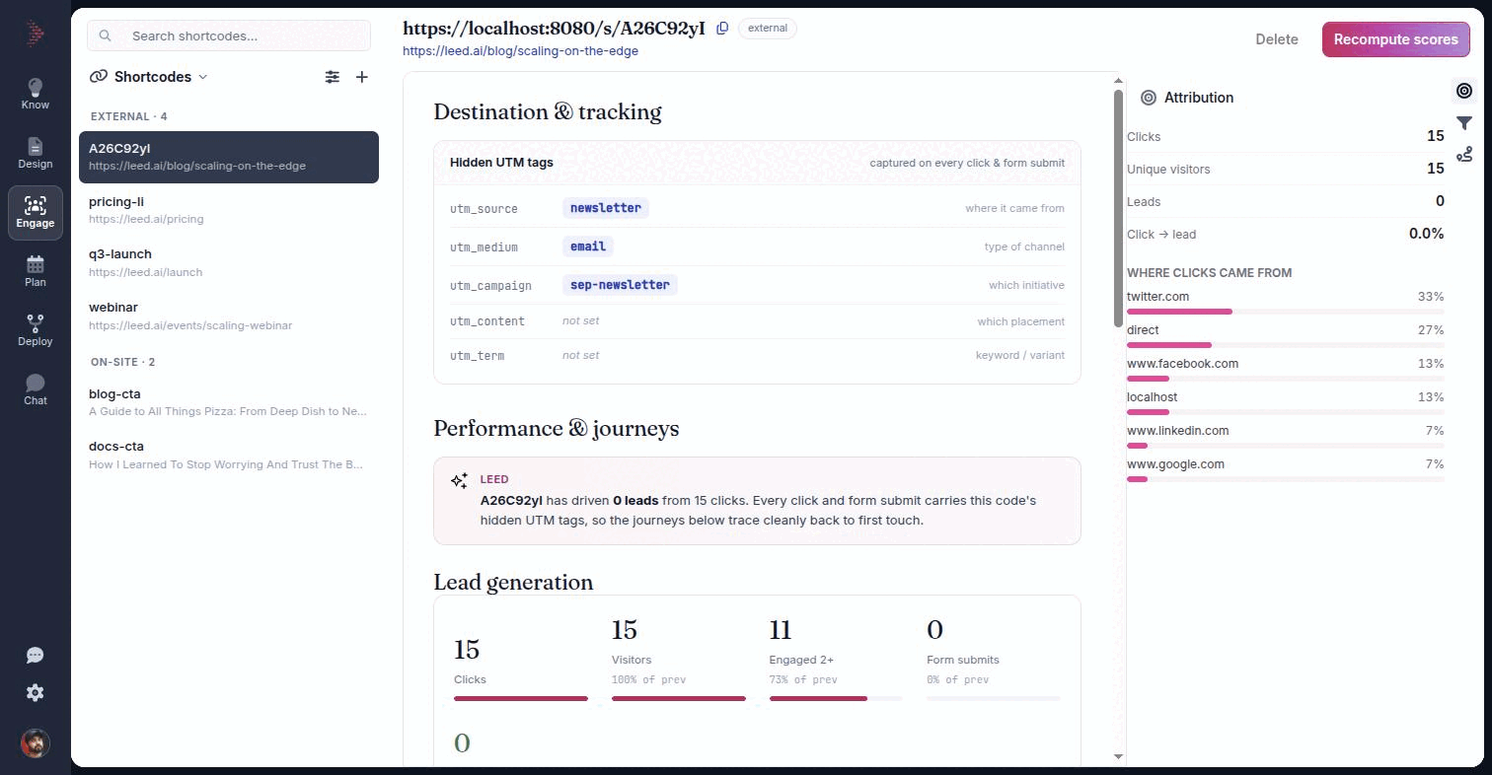Click the ON-SITE · 2 group header
Screen dimensions: 1492x775
(x=123, y=362)
